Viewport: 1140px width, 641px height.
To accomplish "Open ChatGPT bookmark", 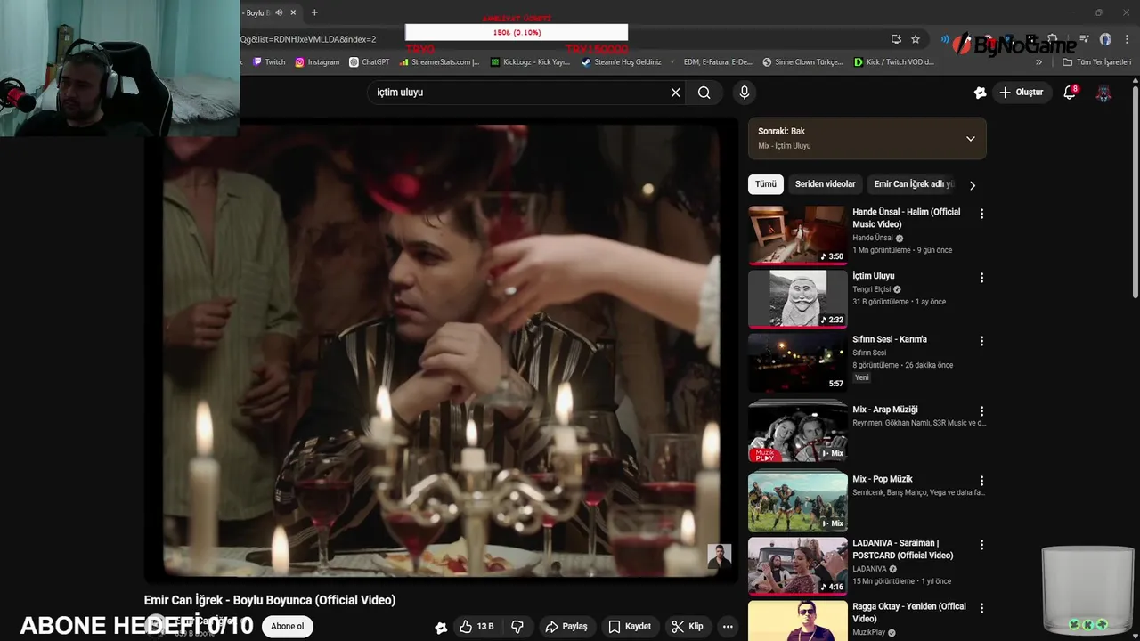I will [370, 62].
